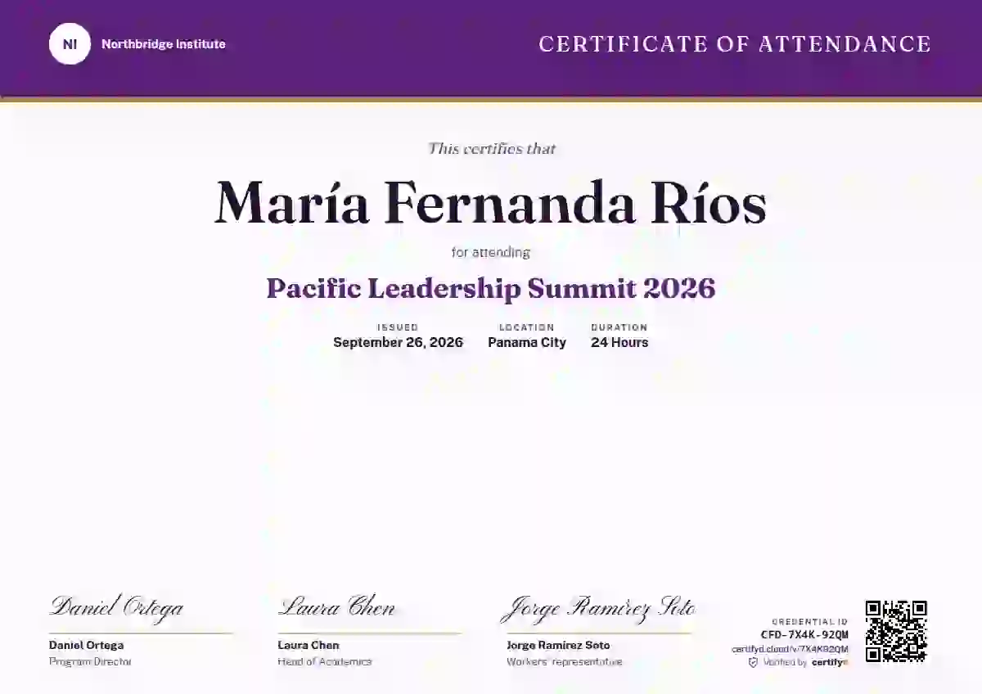This screenshot has height=694, width=982.
Task: Click the 'Northbridge Institute' name in the header
Action: tap(164, 44)
